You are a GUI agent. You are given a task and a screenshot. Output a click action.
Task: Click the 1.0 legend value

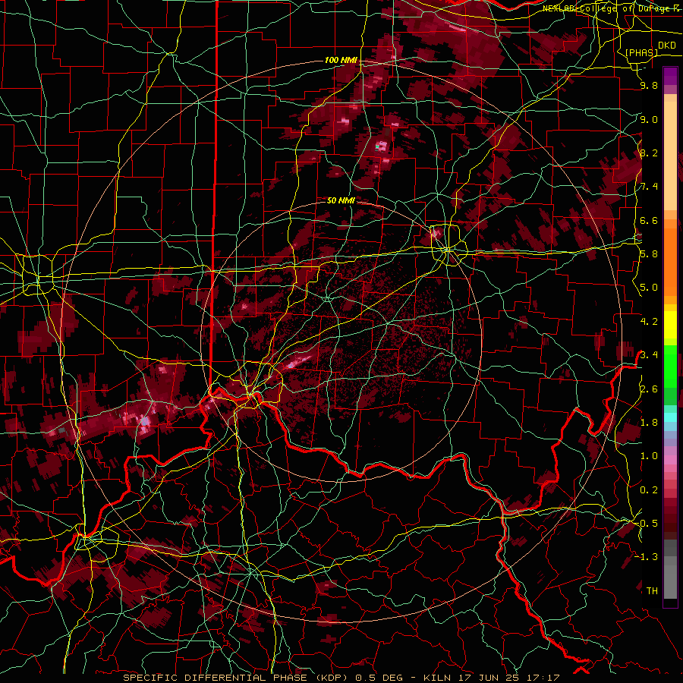(x=649, y=457)
